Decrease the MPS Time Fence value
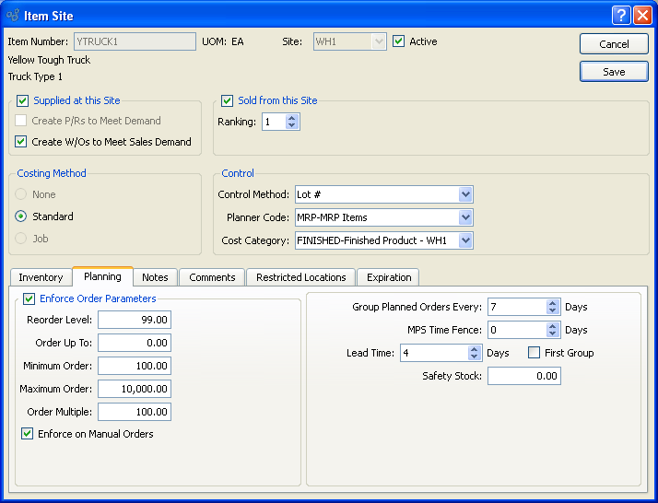The image size is (658, 503). click(x=553, y=333)
